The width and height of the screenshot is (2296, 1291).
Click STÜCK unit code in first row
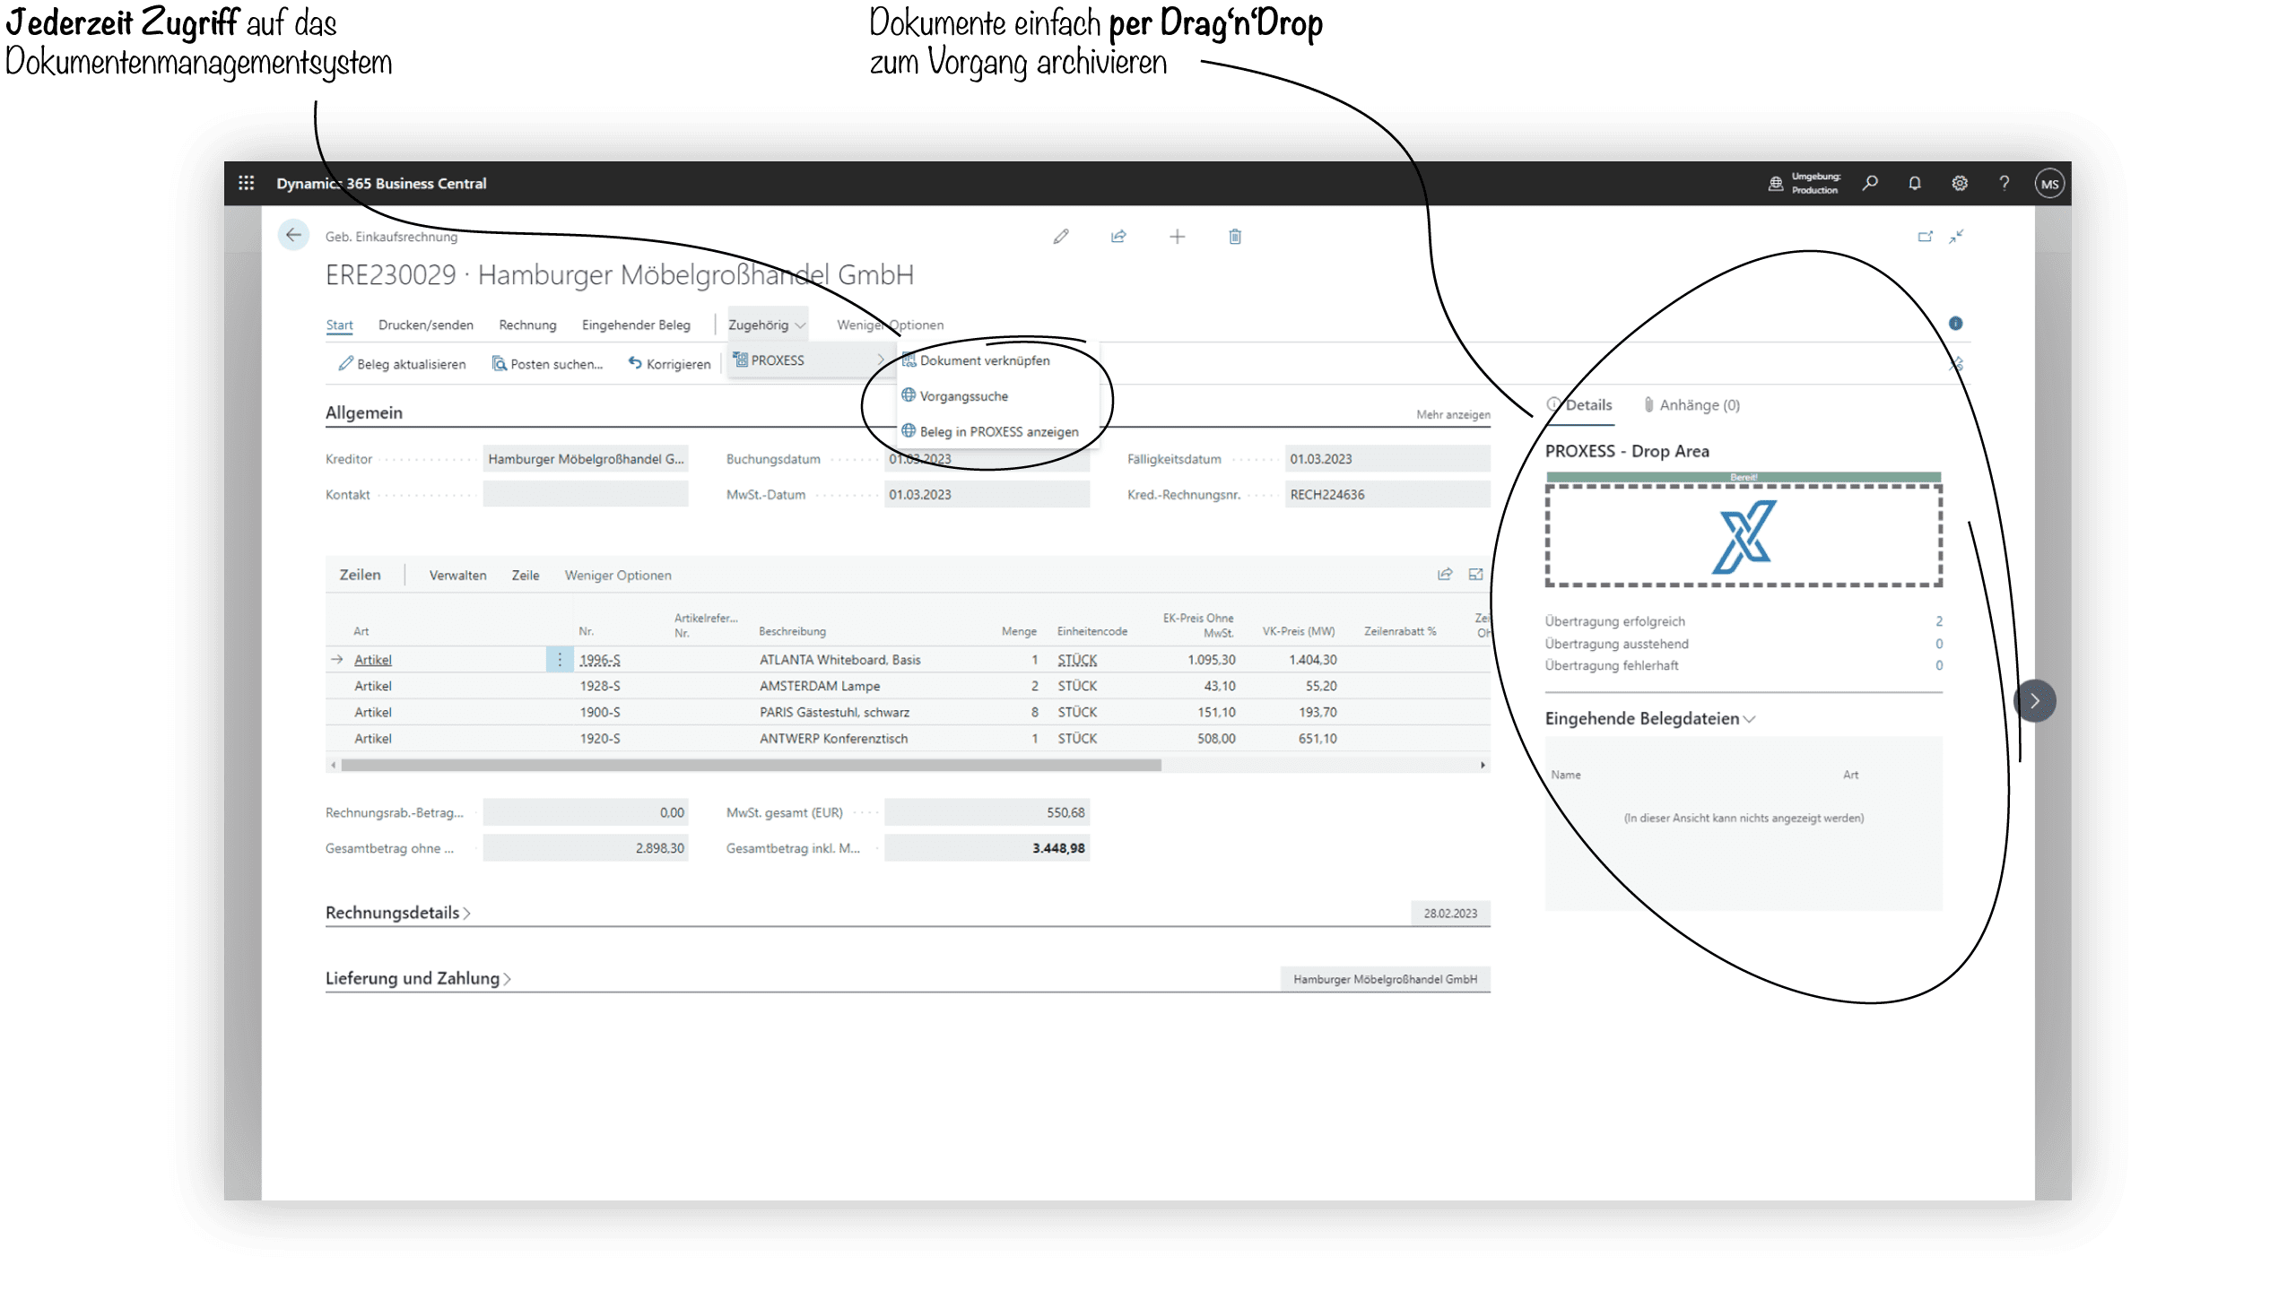point(1077,660)
